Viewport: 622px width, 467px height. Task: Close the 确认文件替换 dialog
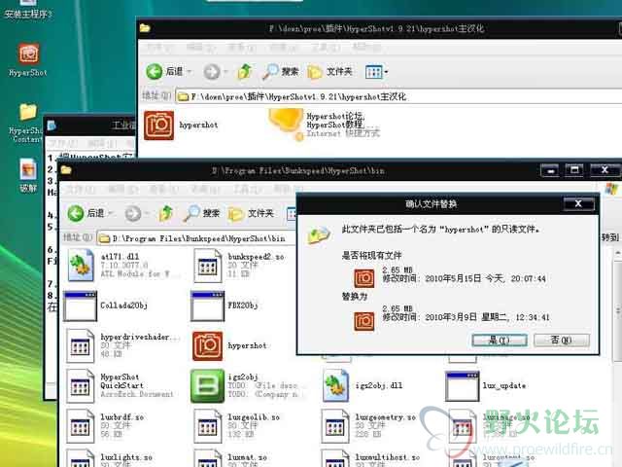point(579,204)
